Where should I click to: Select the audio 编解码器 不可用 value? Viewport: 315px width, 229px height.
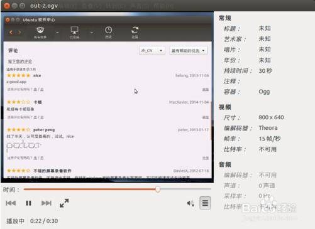[x=268, y=175]
